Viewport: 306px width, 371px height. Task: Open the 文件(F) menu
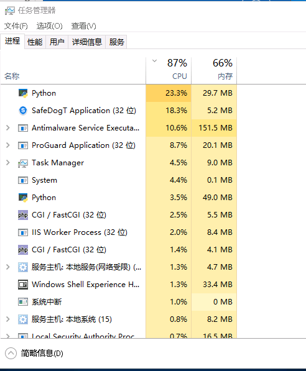click(16, 26)
